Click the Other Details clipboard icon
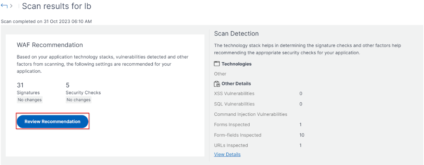This screenshot has width=424, height=165. pos(217,84)
